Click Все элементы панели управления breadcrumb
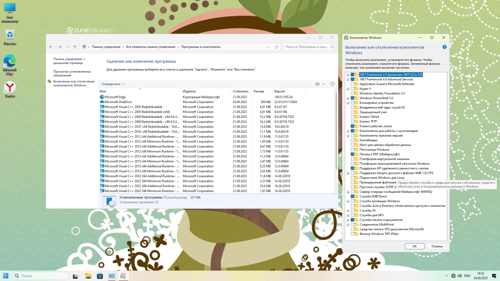This screenshot has height=281, width=500. point(151,47)
